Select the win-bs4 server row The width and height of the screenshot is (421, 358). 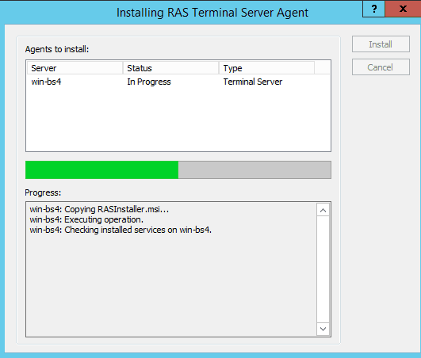click(x=178, y=82)
